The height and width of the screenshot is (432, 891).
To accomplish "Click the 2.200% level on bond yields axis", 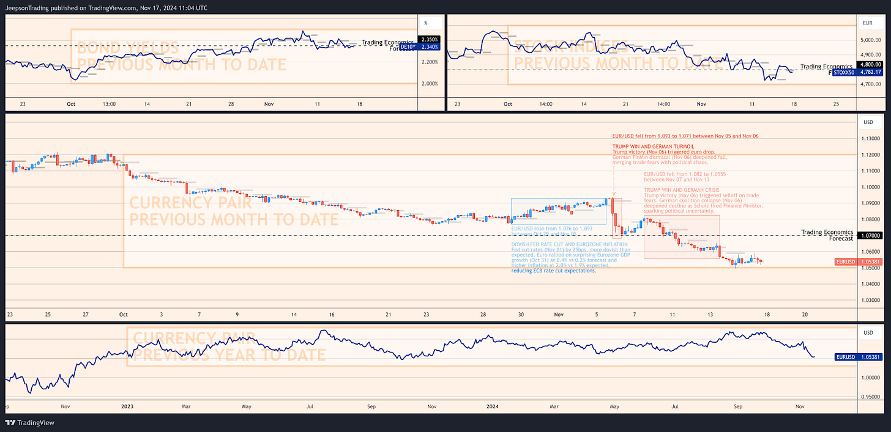I will point(430,62).
